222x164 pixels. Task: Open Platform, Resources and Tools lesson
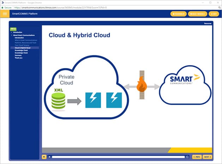[x=25, y=43]
